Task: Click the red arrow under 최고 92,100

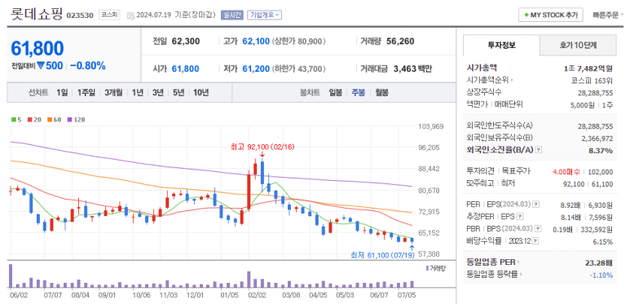Action: pyautogui.click(x=262, y=155)
